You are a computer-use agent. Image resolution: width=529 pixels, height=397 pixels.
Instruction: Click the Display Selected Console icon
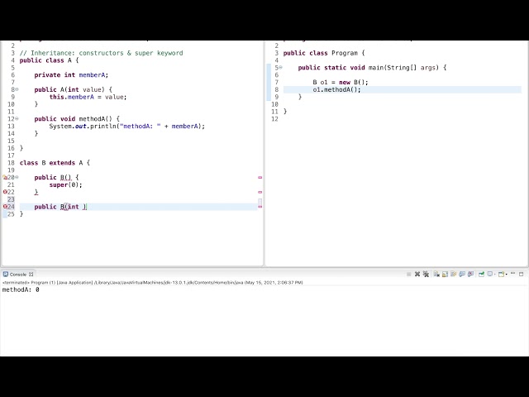coord(490,274)
